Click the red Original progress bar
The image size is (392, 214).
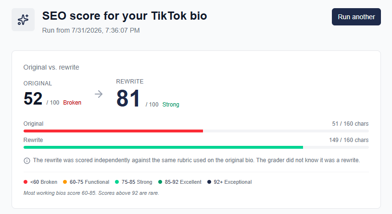[x=113, y=131]
